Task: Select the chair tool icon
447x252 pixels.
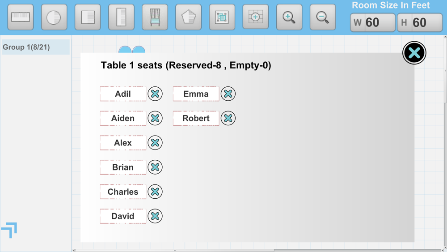Action: point(155,17)
